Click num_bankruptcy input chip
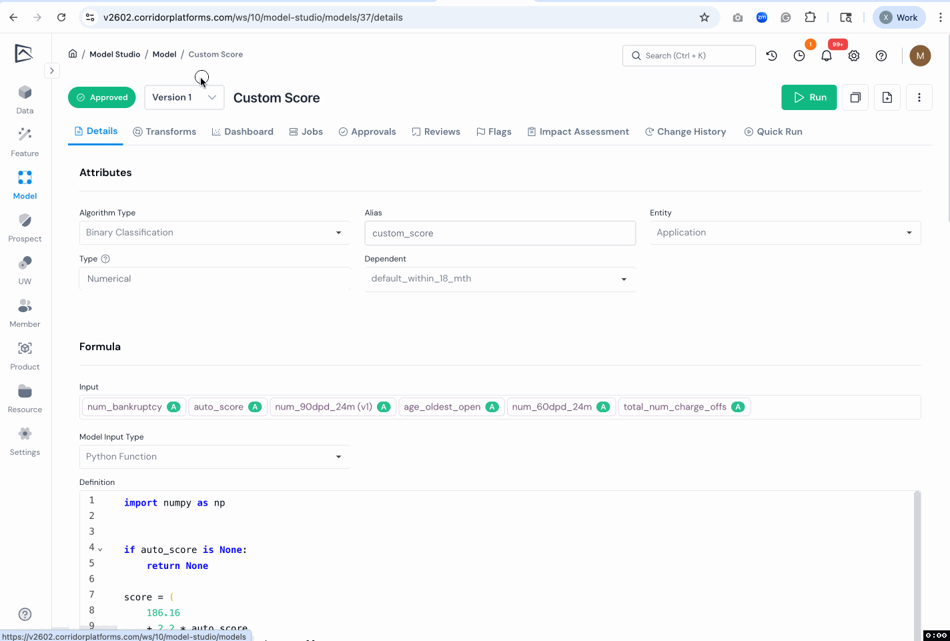 coord(133,407)
